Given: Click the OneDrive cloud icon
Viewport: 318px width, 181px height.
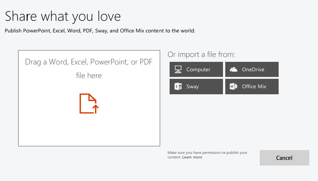Looking at the screenshot, I should 234,69.
